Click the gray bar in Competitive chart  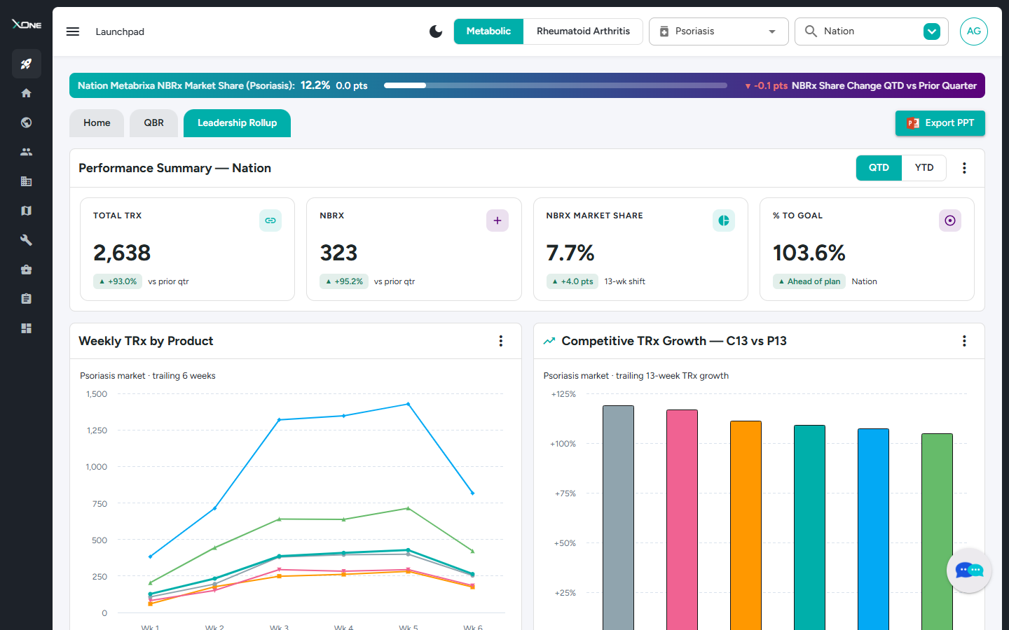pyautogui.click(x=618, y=518)
